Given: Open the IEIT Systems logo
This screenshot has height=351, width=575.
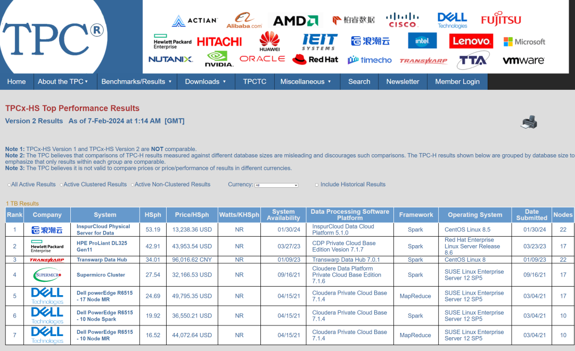Looking at the screenshot, I should [320, 41].
